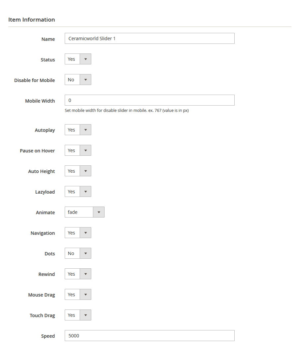Click the Item Information section heading

[x=32, y=20]
